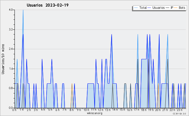Screen dimensions: 189x116
Task: Click the chart title 'Usuarios 2023-02-19'
Action: [x=48, y=5]
